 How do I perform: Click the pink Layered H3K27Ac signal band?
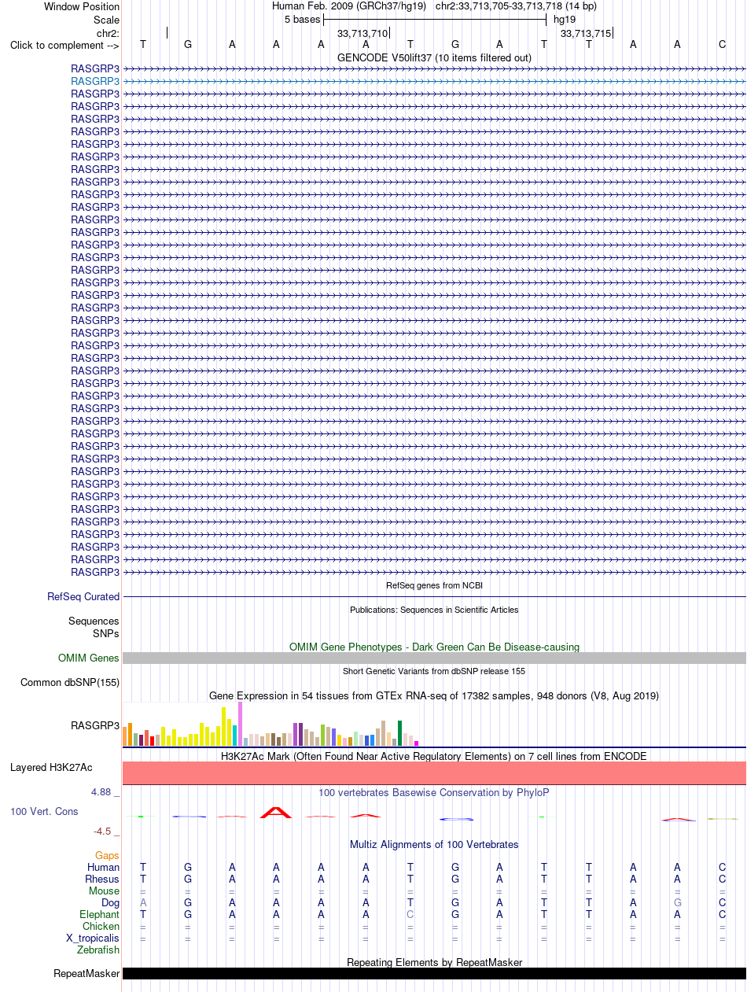click(434, 773)
